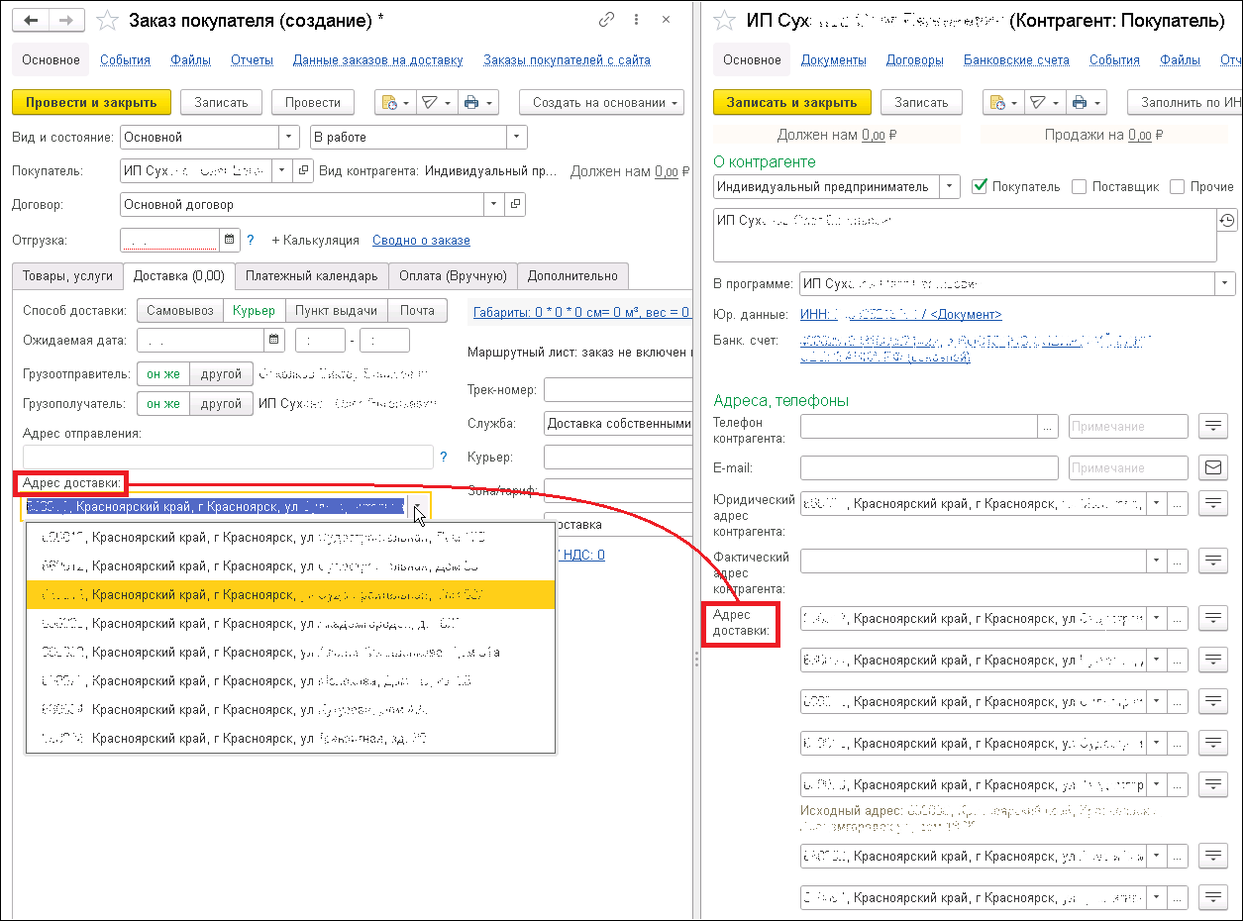Uncheck the Покупатель checkbox
1243x921 pixels.
981,186
